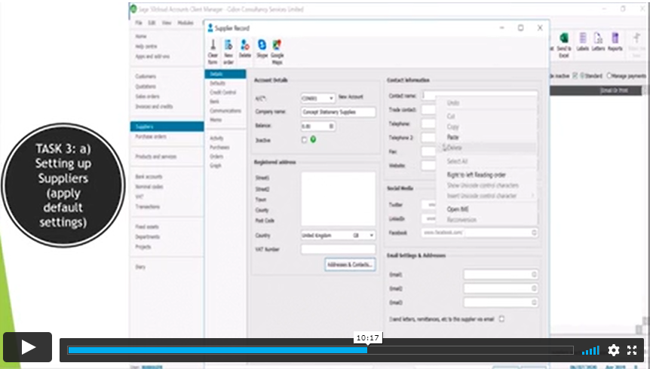Go to Nominal codes in navigation pane
650x369 pixels.
click(149, 186)
